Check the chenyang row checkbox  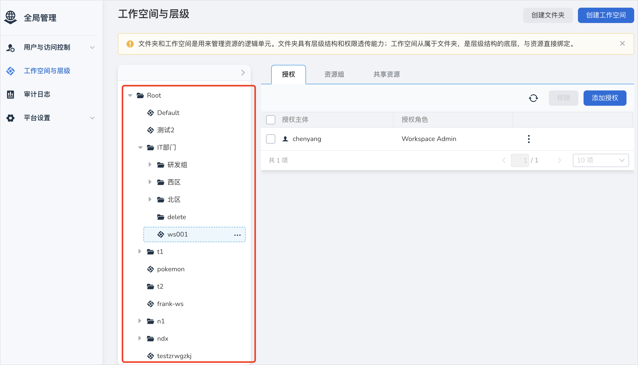[x=271, y=139]
